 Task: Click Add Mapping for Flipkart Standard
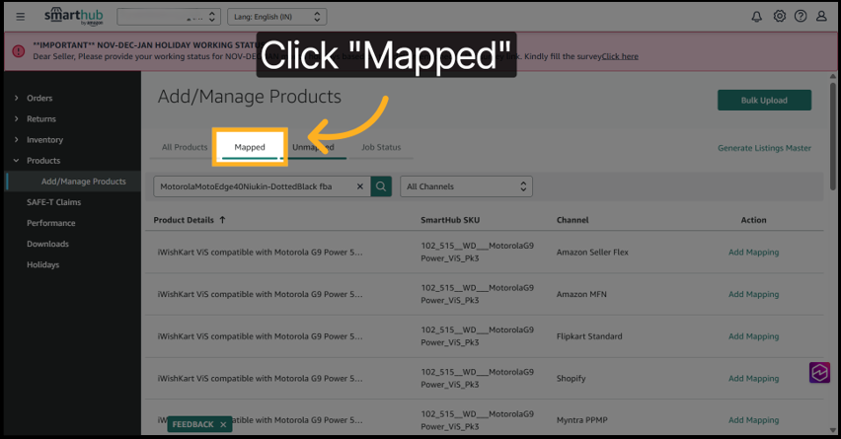[x=753, y=336]
